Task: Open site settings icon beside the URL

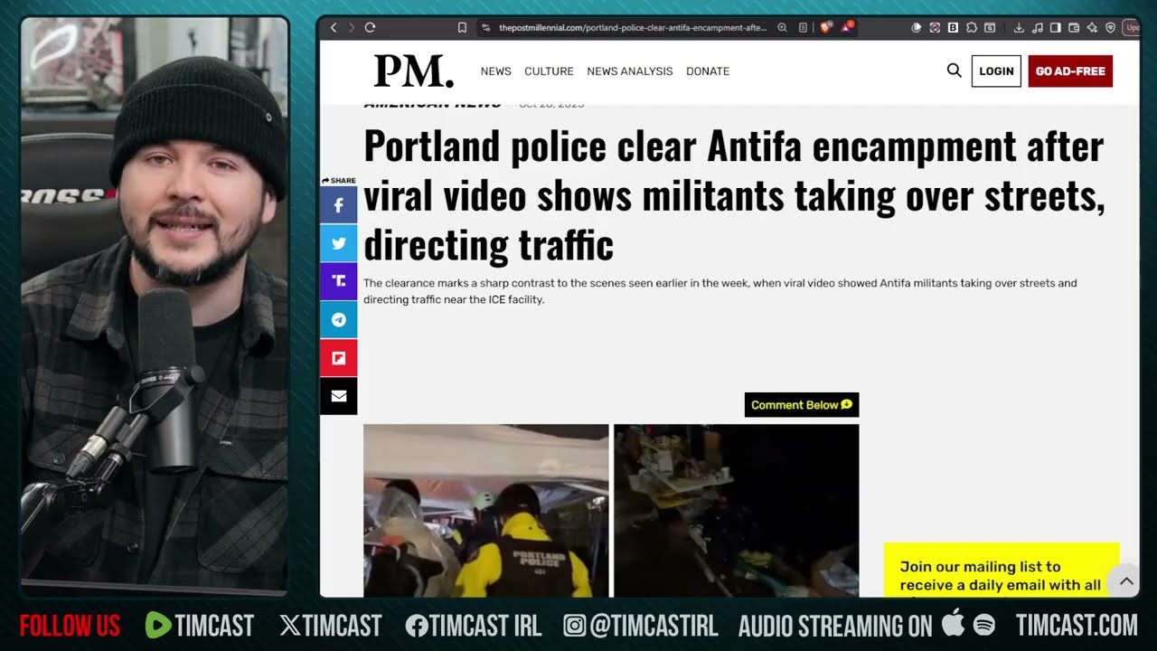Action: pos(485,28)
